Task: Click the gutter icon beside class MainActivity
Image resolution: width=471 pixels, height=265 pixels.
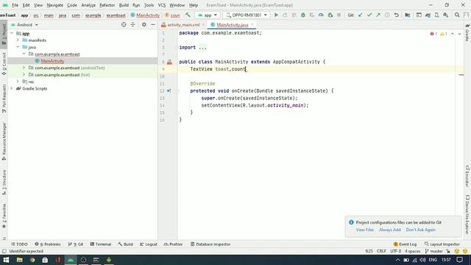Action: click(x=170, y=62)
